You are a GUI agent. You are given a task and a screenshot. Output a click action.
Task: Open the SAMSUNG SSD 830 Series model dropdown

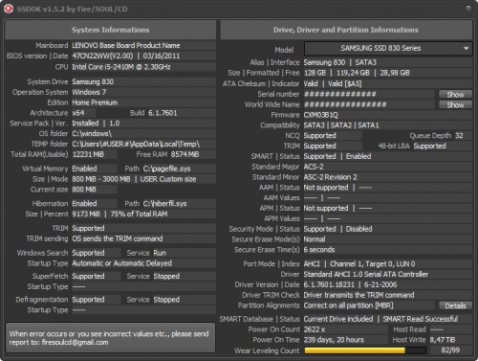(x=388, y=49)
